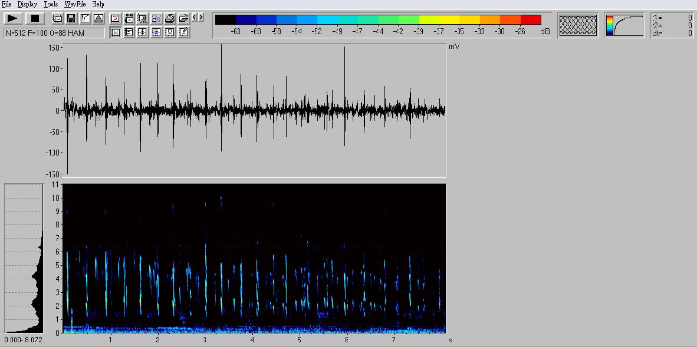Click the stacked windows toolbar icon
This screenshot has height=347, width=697.
(x=57, y=19)
